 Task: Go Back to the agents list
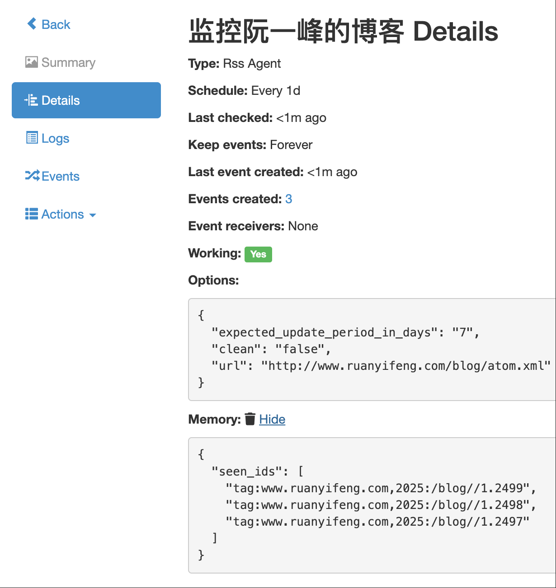pyautogui.click(x=49, y=24)
